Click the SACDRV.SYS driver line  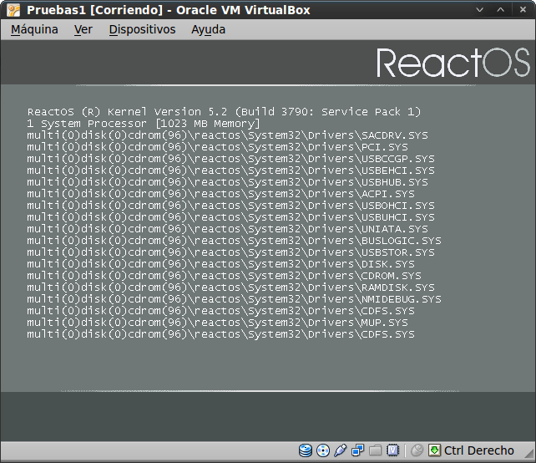tap(228, 135)
